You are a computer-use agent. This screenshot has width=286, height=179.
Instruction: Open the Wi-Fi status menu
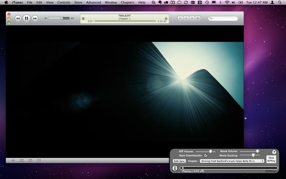[x=227, y=3]
